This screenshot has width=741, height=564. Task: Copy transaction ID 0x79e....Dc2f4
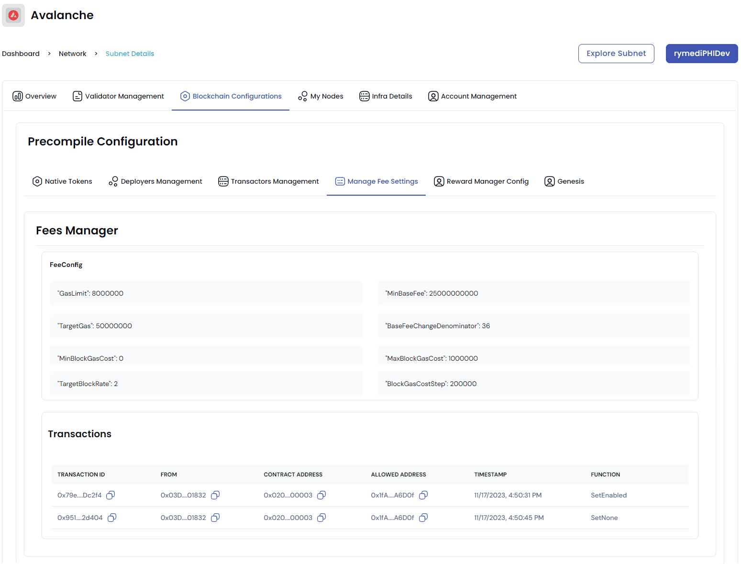pos(111,495)
